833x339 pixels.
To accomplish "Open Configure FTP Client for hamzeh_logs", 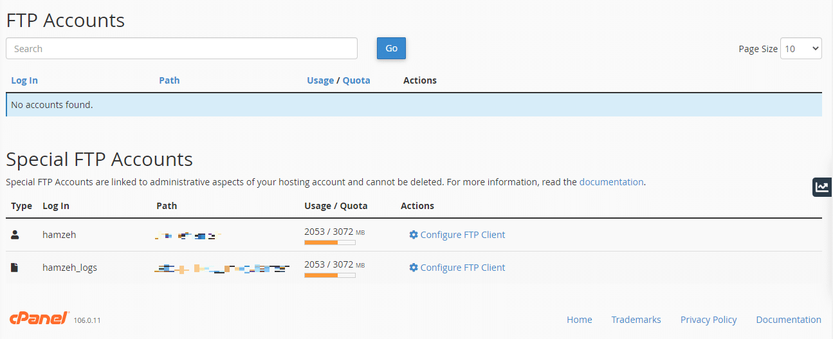I will 462,268.
